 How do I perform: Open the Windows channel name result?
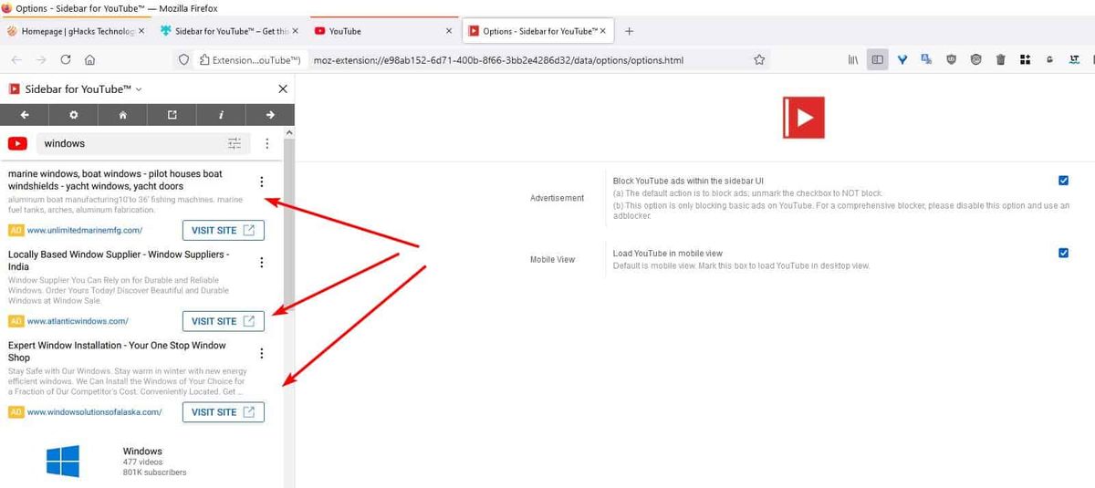click(x=142, y=452)
